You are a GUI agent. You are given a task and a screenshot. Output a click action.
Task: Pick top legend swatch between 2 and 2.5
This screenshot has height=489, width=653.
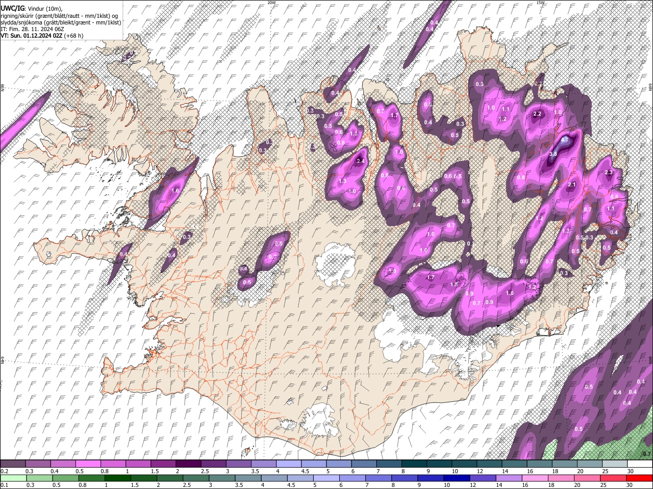pos(188,464)
